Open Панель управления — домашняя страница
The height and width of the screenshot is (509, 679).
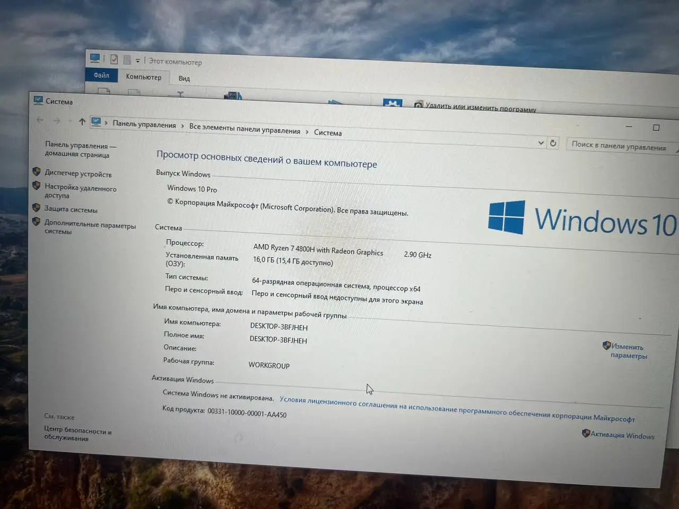pos(80,150)
